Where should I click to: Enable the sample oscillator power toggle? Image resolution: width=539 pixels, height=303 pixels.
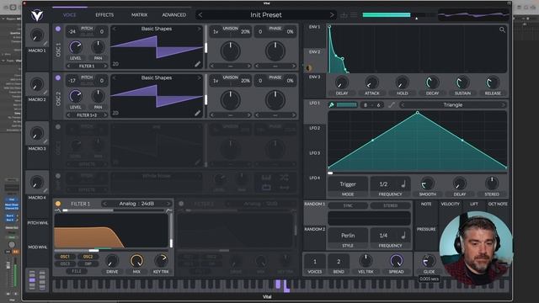tap(58, 176)
